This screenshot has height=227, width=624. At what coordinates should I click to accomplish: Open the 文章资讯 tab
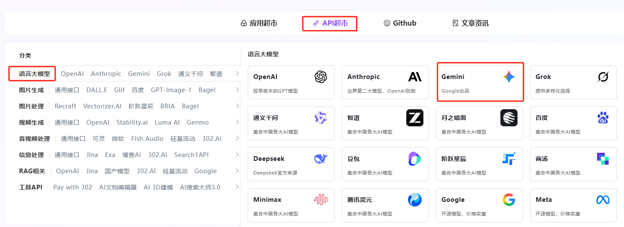coord(470,23)
